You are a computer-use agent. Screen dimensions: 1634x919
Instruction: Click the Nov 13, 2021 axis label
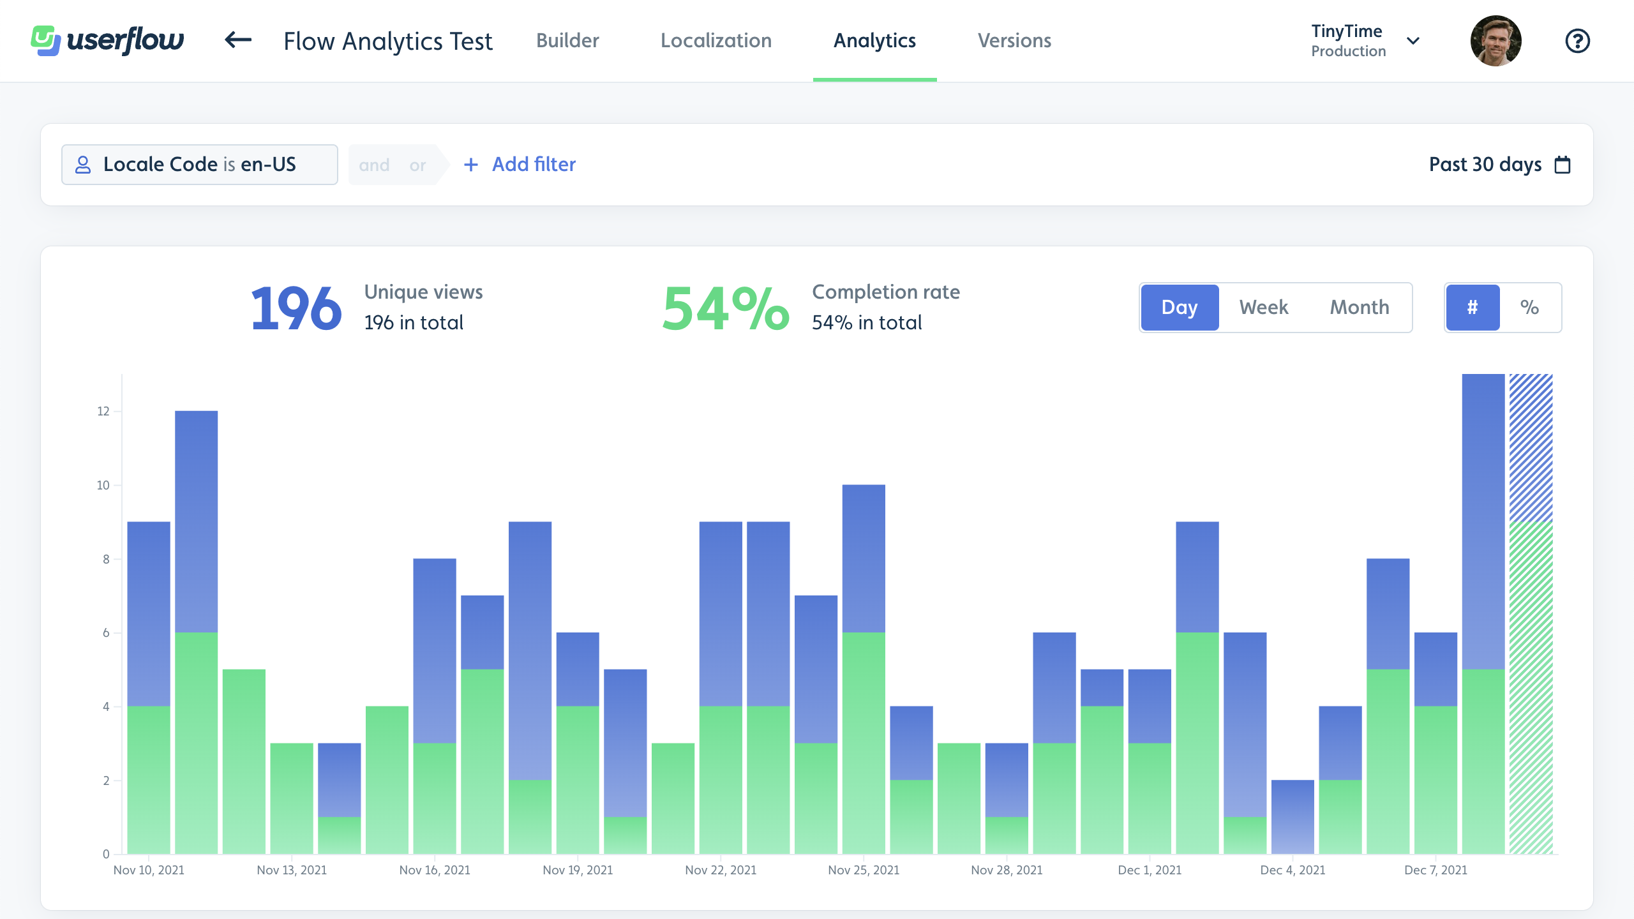(x=292, y=870)
